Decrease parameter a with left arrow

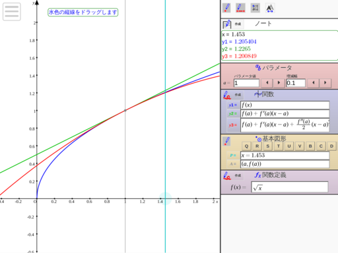tap(267, 83)
